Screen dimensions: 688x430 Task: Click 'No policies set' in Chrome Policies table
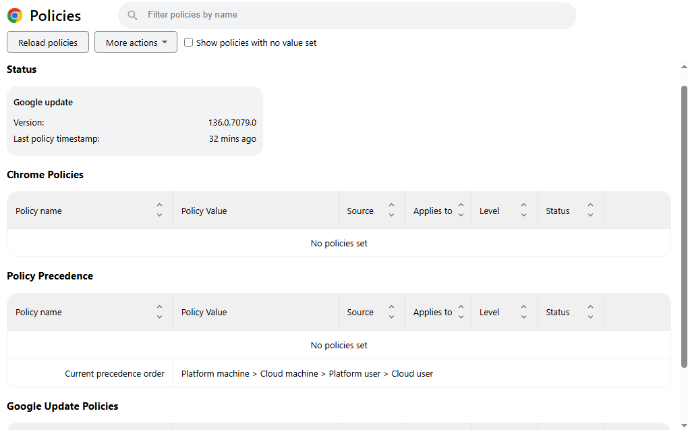coord(339,243)
